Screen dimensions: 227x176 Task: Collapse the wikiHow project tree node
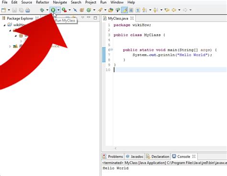pos(5,25)
